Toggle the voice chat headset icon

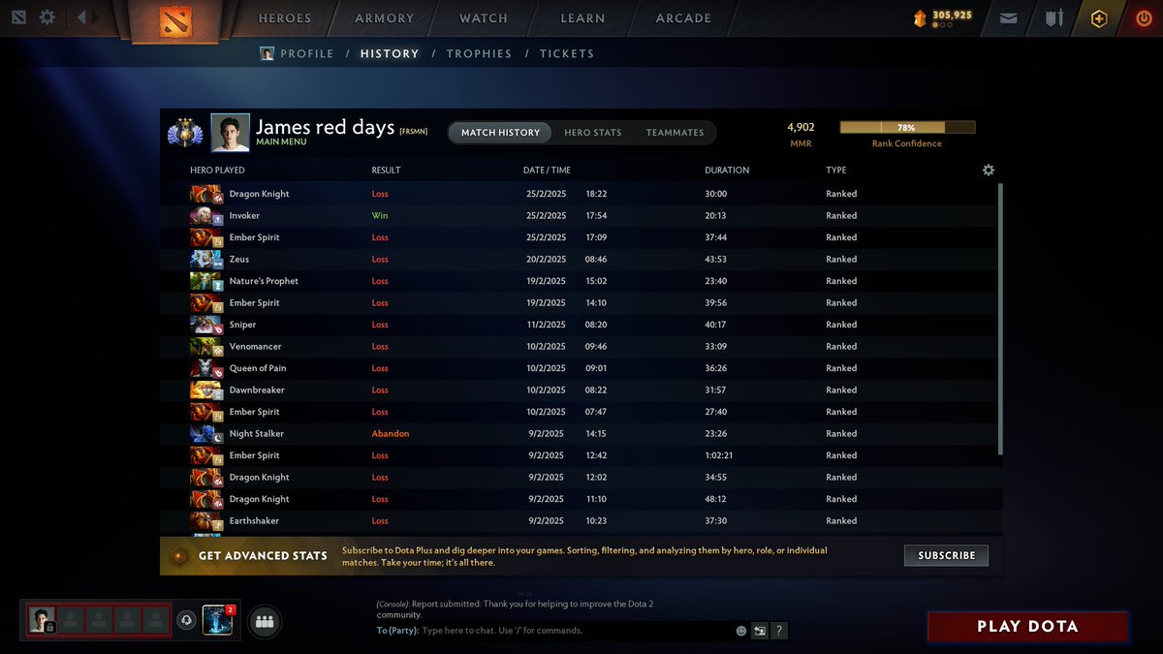186,621
